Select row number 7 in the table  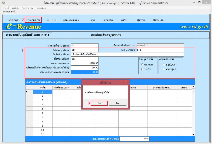(x=43, y=117)
